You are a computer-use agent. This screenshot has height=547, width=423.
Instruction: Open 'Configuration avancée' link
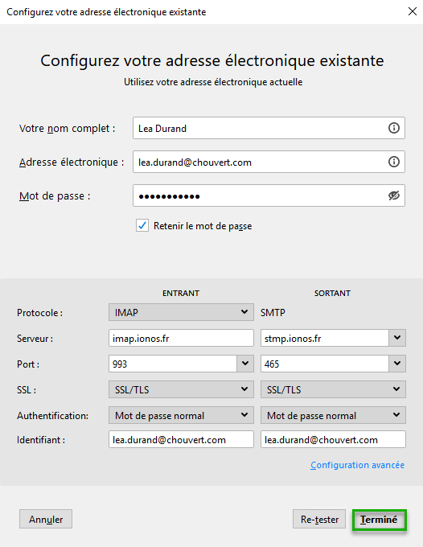click(357, 465)
